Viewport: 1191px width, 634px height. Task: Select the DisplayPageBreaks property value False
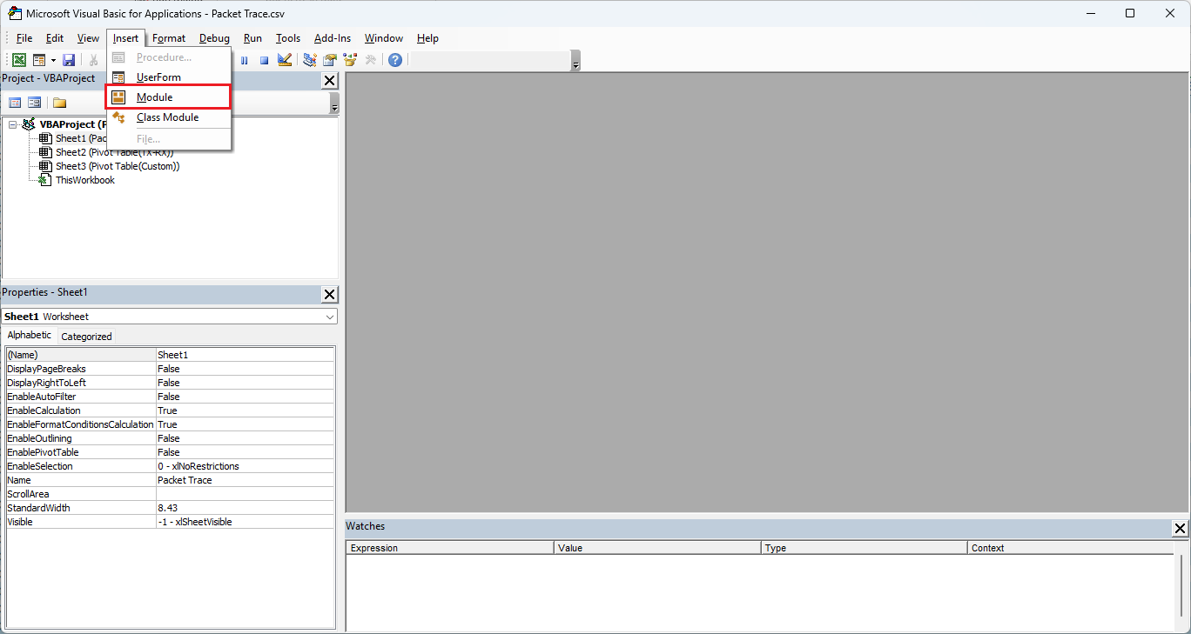pyautogui.click(x=245, y=369)
